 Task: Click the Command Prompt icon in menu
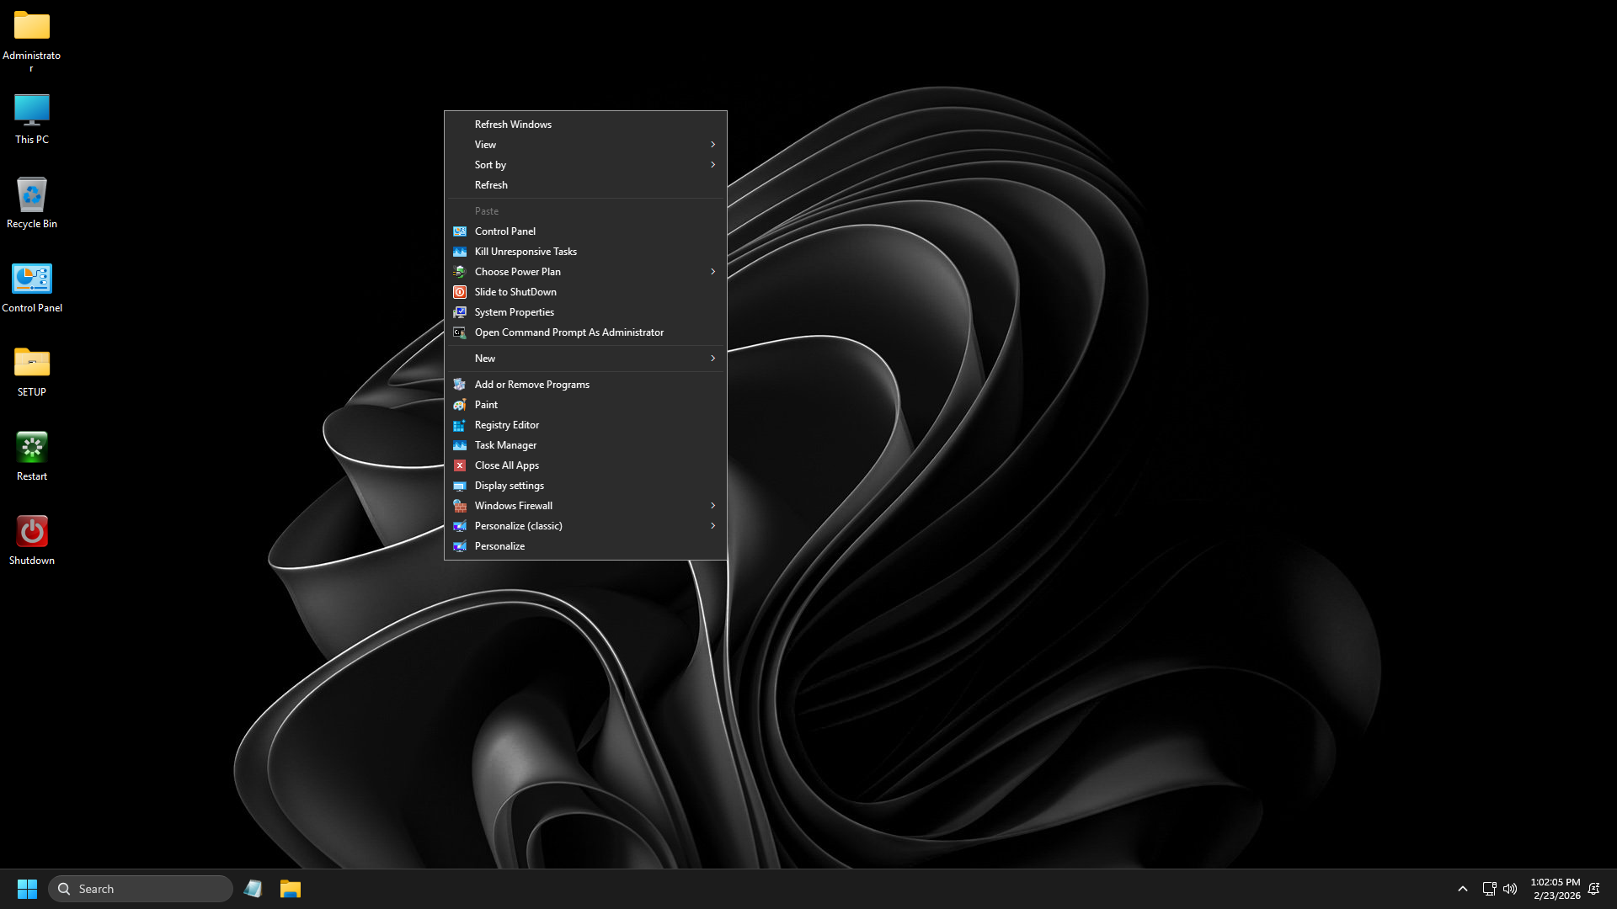(460, 332)
